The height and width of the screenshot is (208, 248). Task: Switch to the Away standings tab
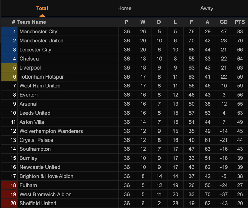coord(207,8)
